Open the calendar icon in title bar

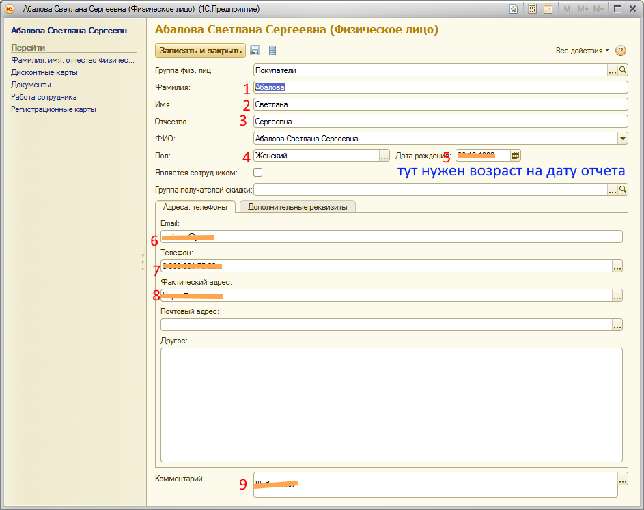click(x=548, y=10)
